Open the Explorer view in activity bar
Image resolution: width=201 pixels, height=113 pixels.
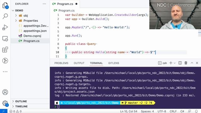click(x=5, y=5)
